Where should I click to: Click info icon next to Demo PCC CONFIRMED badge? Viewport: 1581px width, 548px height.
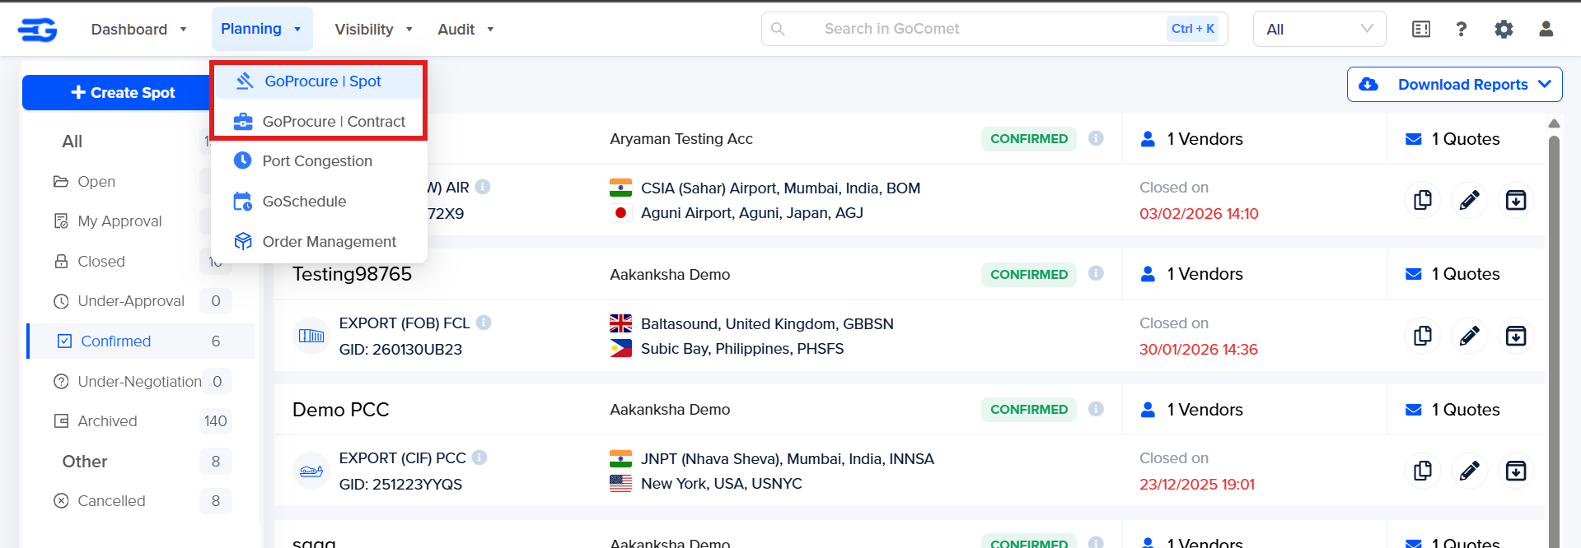(1096, 409)
